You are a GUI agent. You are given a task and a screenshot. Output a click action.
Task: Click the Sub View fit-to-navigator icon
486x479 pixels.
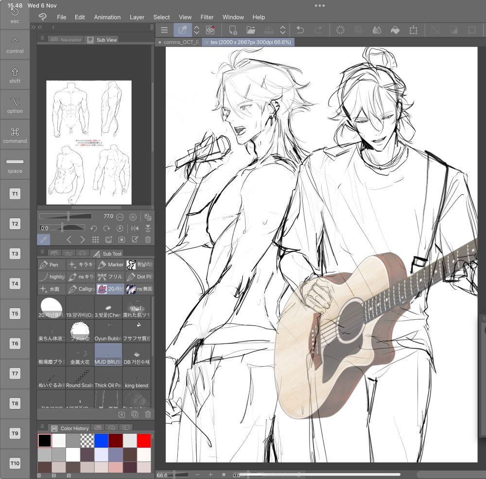[148, 217]
